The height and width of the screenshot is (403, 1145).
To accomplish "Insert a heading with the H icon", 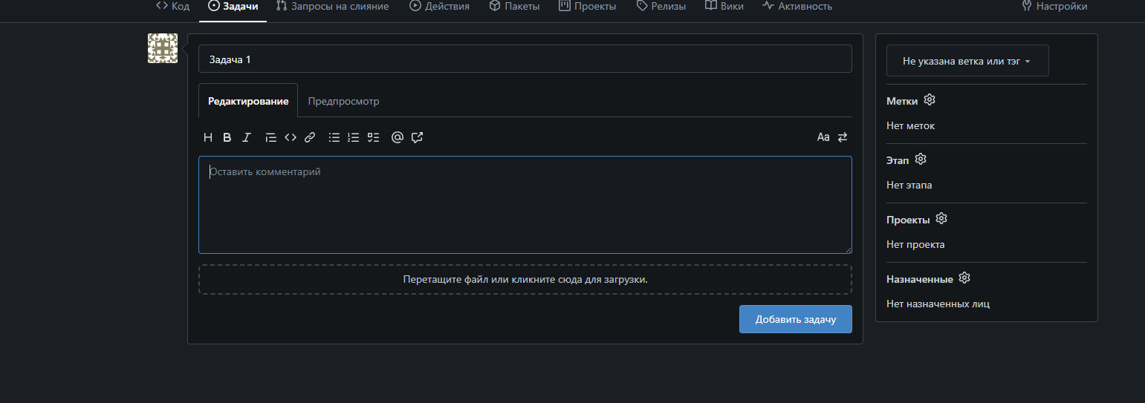I will [x=208, y=137].
